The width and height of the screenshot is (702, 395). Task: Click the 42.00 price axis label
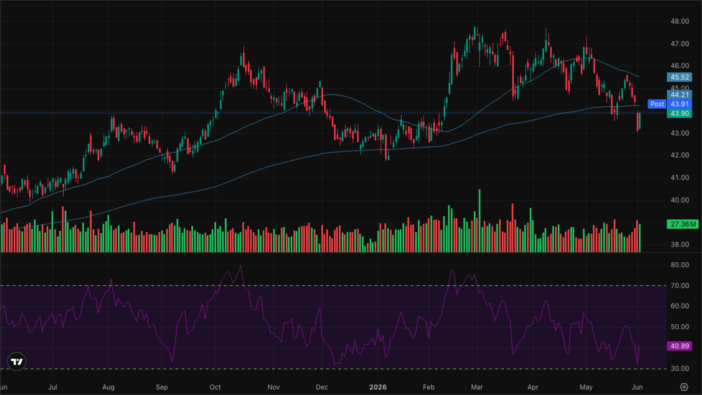click(x=680, y=155)
